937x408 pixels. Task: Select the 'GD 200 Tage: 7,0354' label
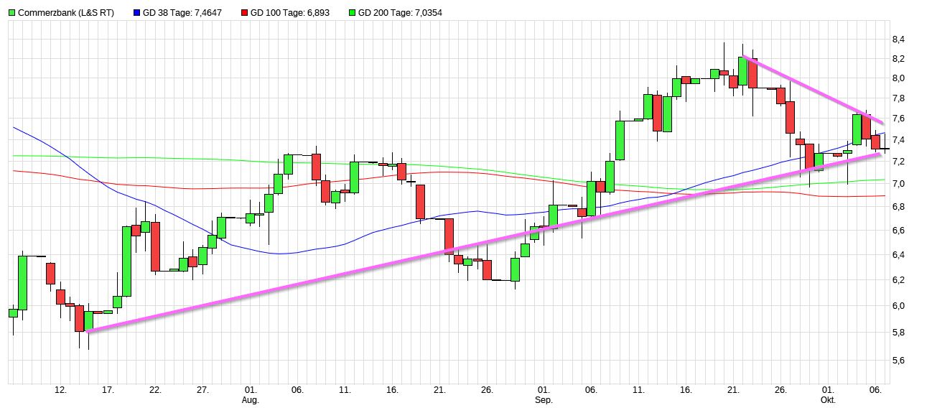tap(398, 12)
